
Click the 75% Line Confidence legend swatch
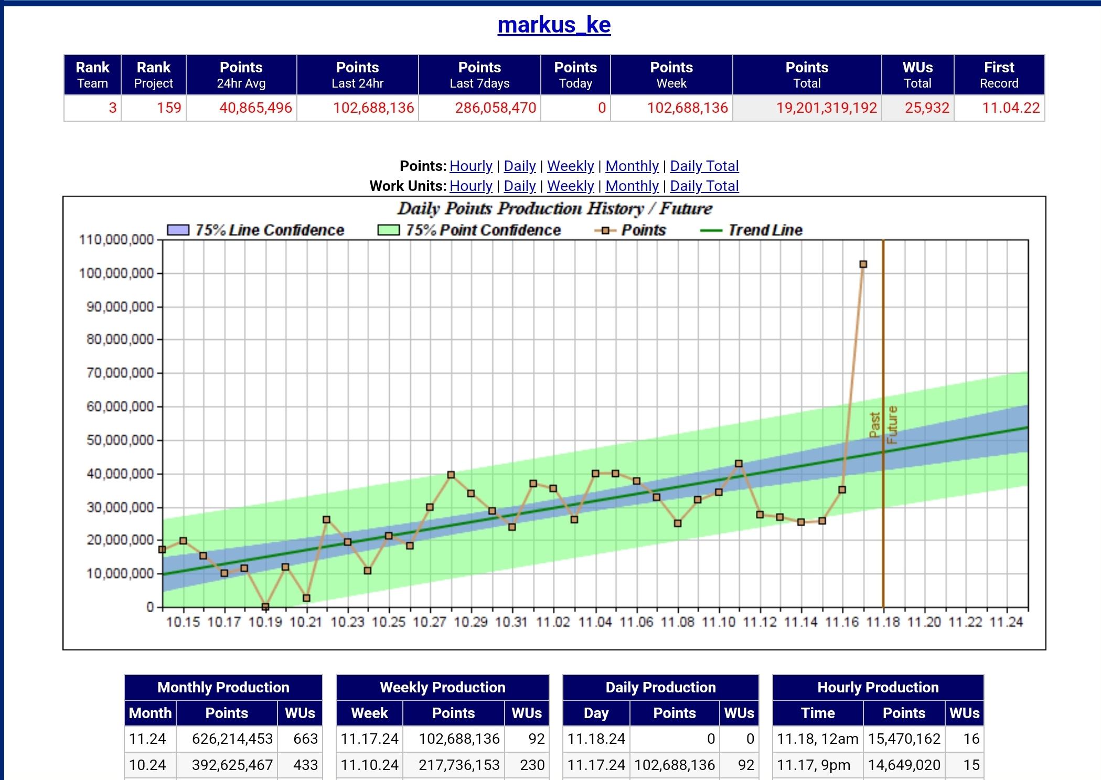click(177, 230)
